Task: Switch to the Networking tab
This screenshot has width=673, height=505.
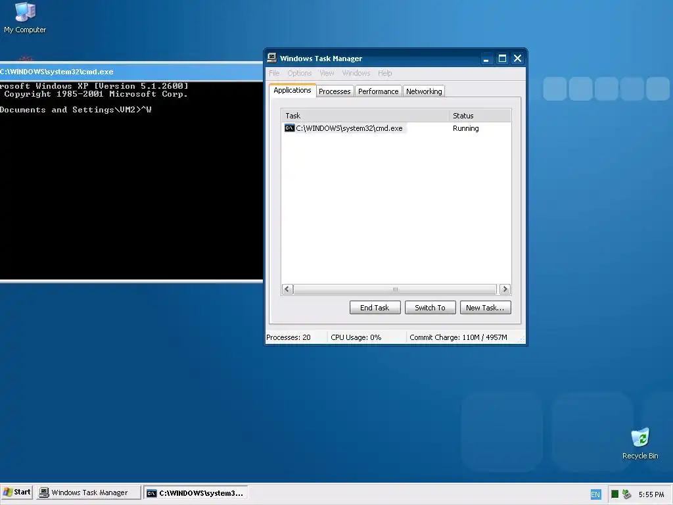Action: pyautogui.click(x=424, y=91)
